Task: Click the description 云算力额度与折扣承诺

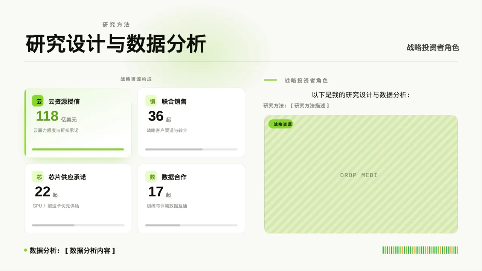Action: (x=56, y=130)
